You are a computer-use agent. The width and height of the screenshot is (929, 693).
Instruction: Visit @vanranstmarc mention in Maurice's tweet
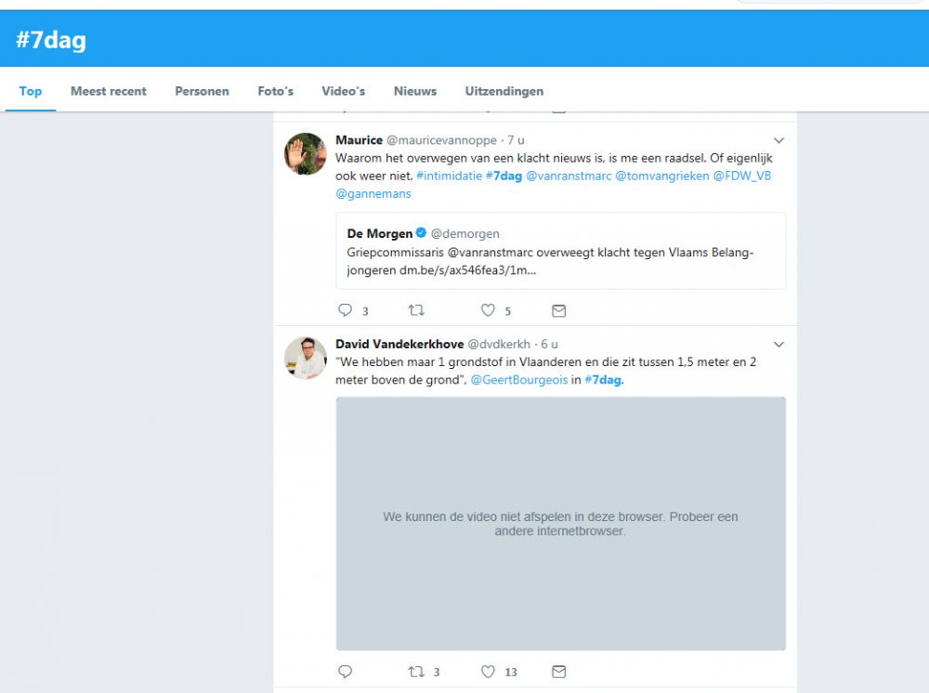[569, 176]
